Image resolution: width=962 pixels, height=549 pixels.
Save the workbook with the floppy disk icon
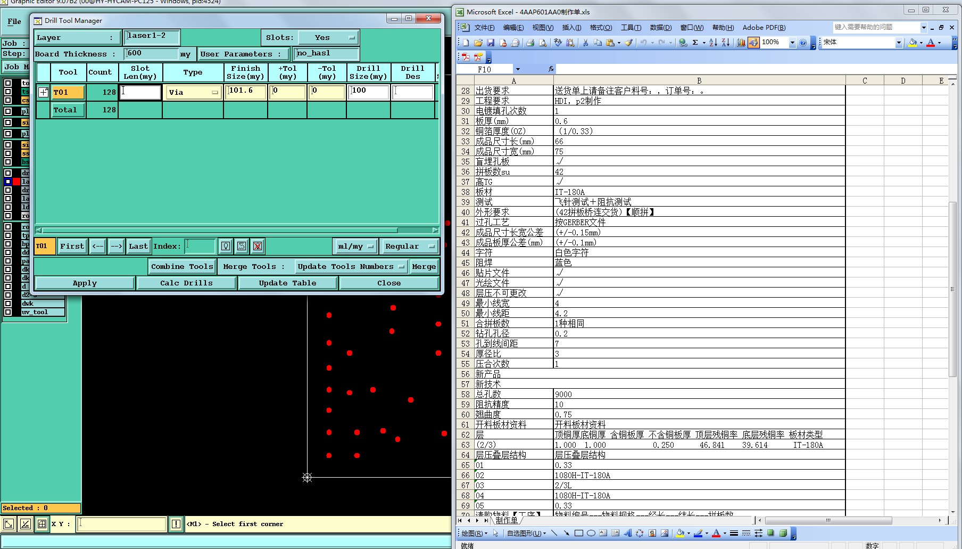click(491, 43)
